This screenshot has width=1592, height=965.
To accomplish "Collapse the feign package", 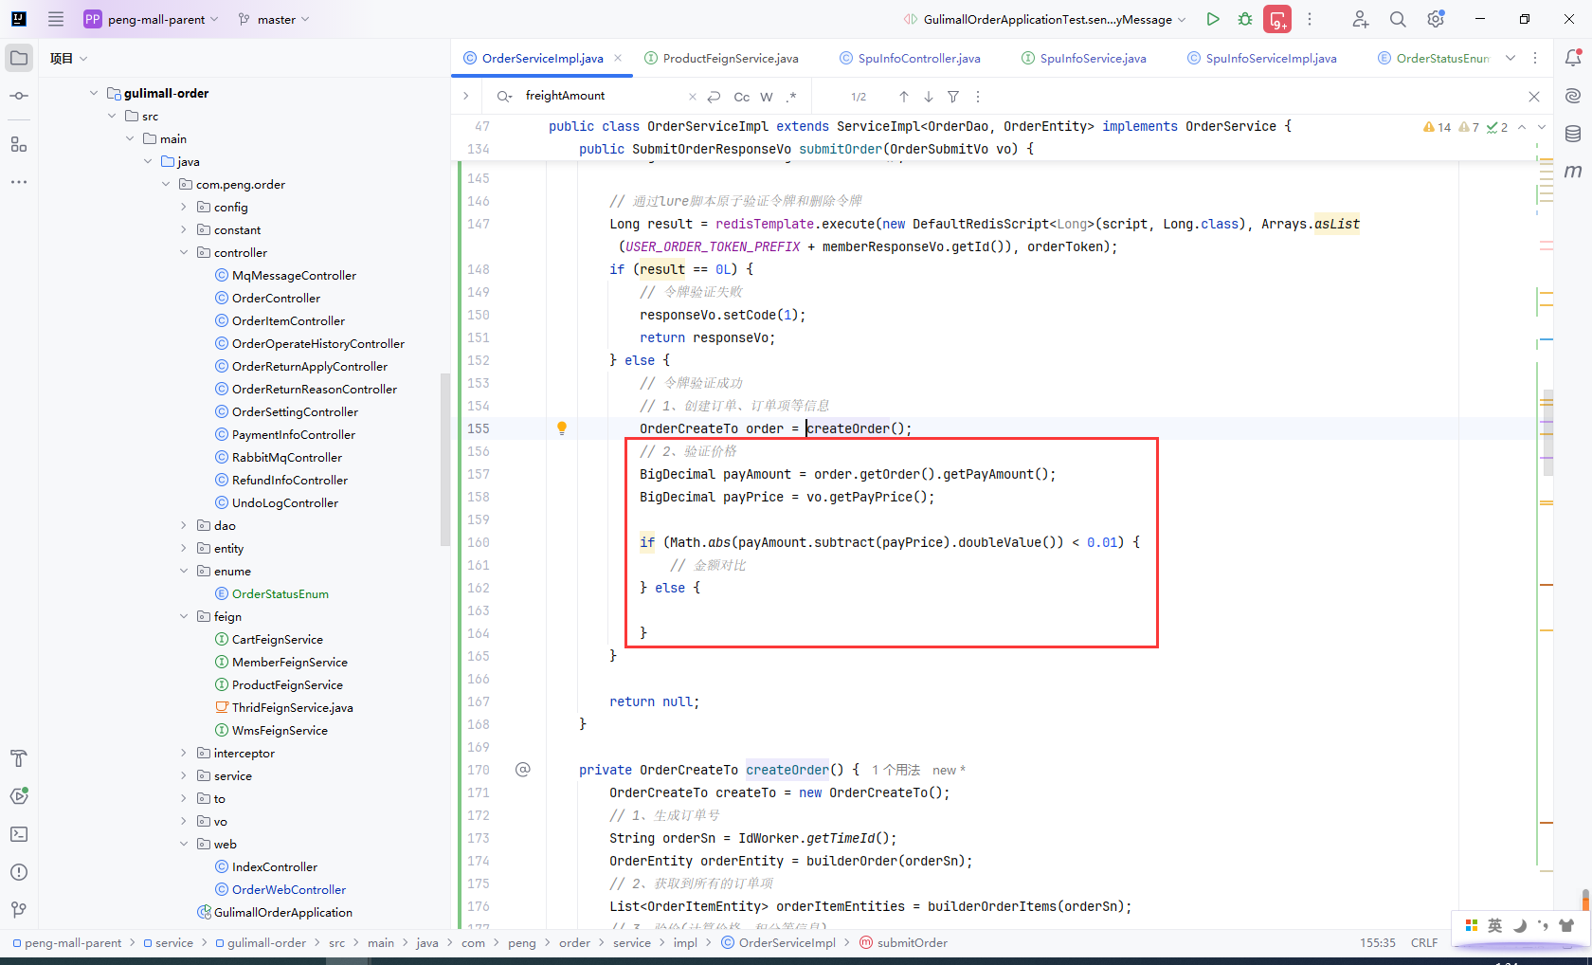I will [184, 616].
